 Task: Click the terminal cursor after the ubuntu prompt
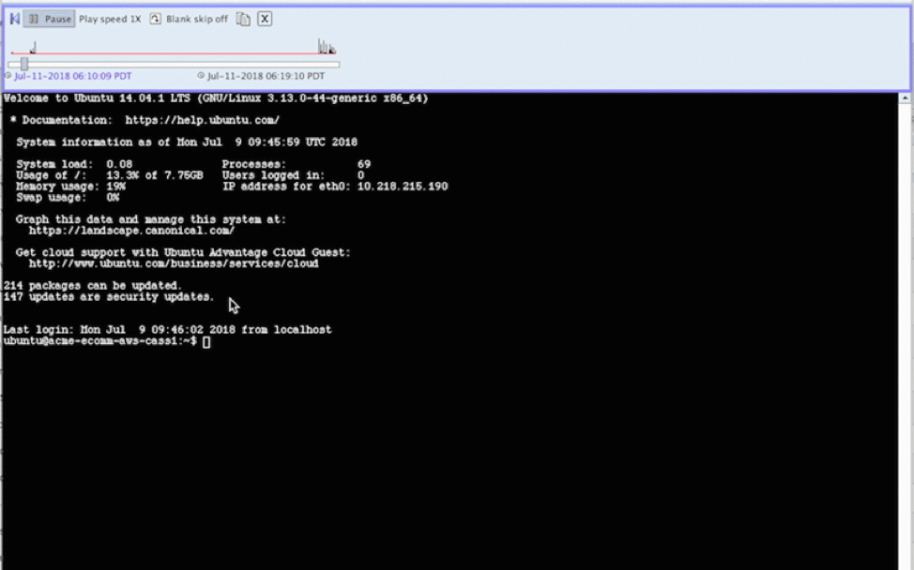tap(206, 342)
